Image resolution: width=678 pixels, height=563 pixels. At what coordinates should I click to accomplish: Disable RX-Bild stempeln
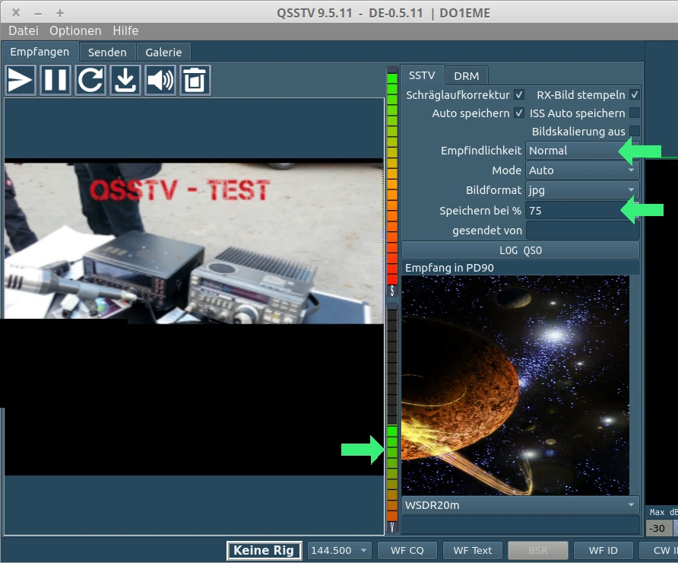click(x=635, y=94)
